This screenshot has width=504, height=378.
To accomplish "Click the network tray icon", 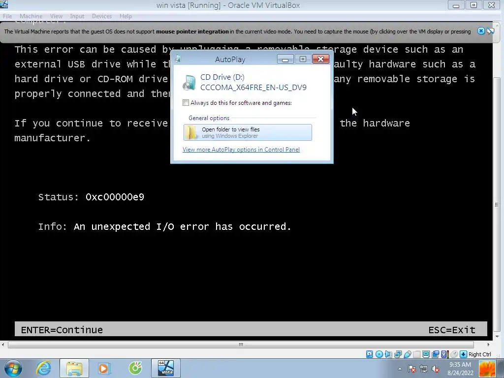I will pyautogui.click(x=424, y=369).
